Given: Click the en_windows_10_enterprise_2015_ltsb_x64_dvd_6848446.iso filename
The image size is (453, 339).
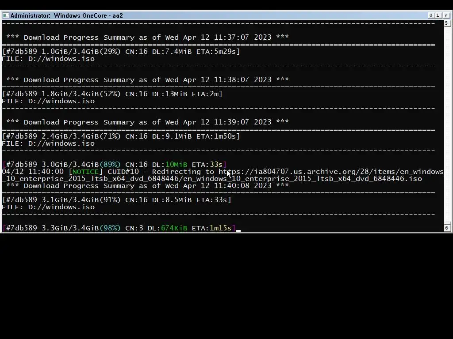Looking at the screenshot, I should (303, 179).
